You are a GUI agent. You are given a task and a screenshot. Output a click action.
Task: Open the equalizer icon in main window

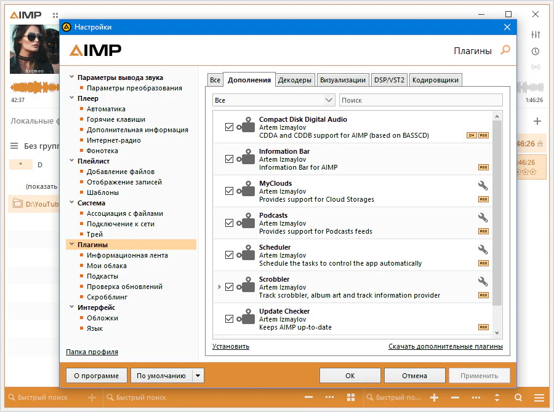coord(536,34)
